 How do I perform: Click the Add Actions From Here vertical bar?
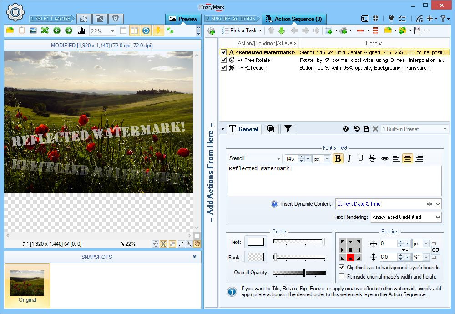211,172
